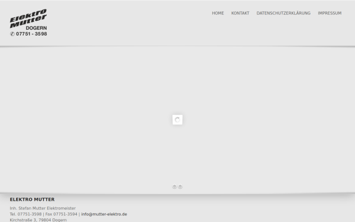Go to the HOME menu item

point(218,13)
